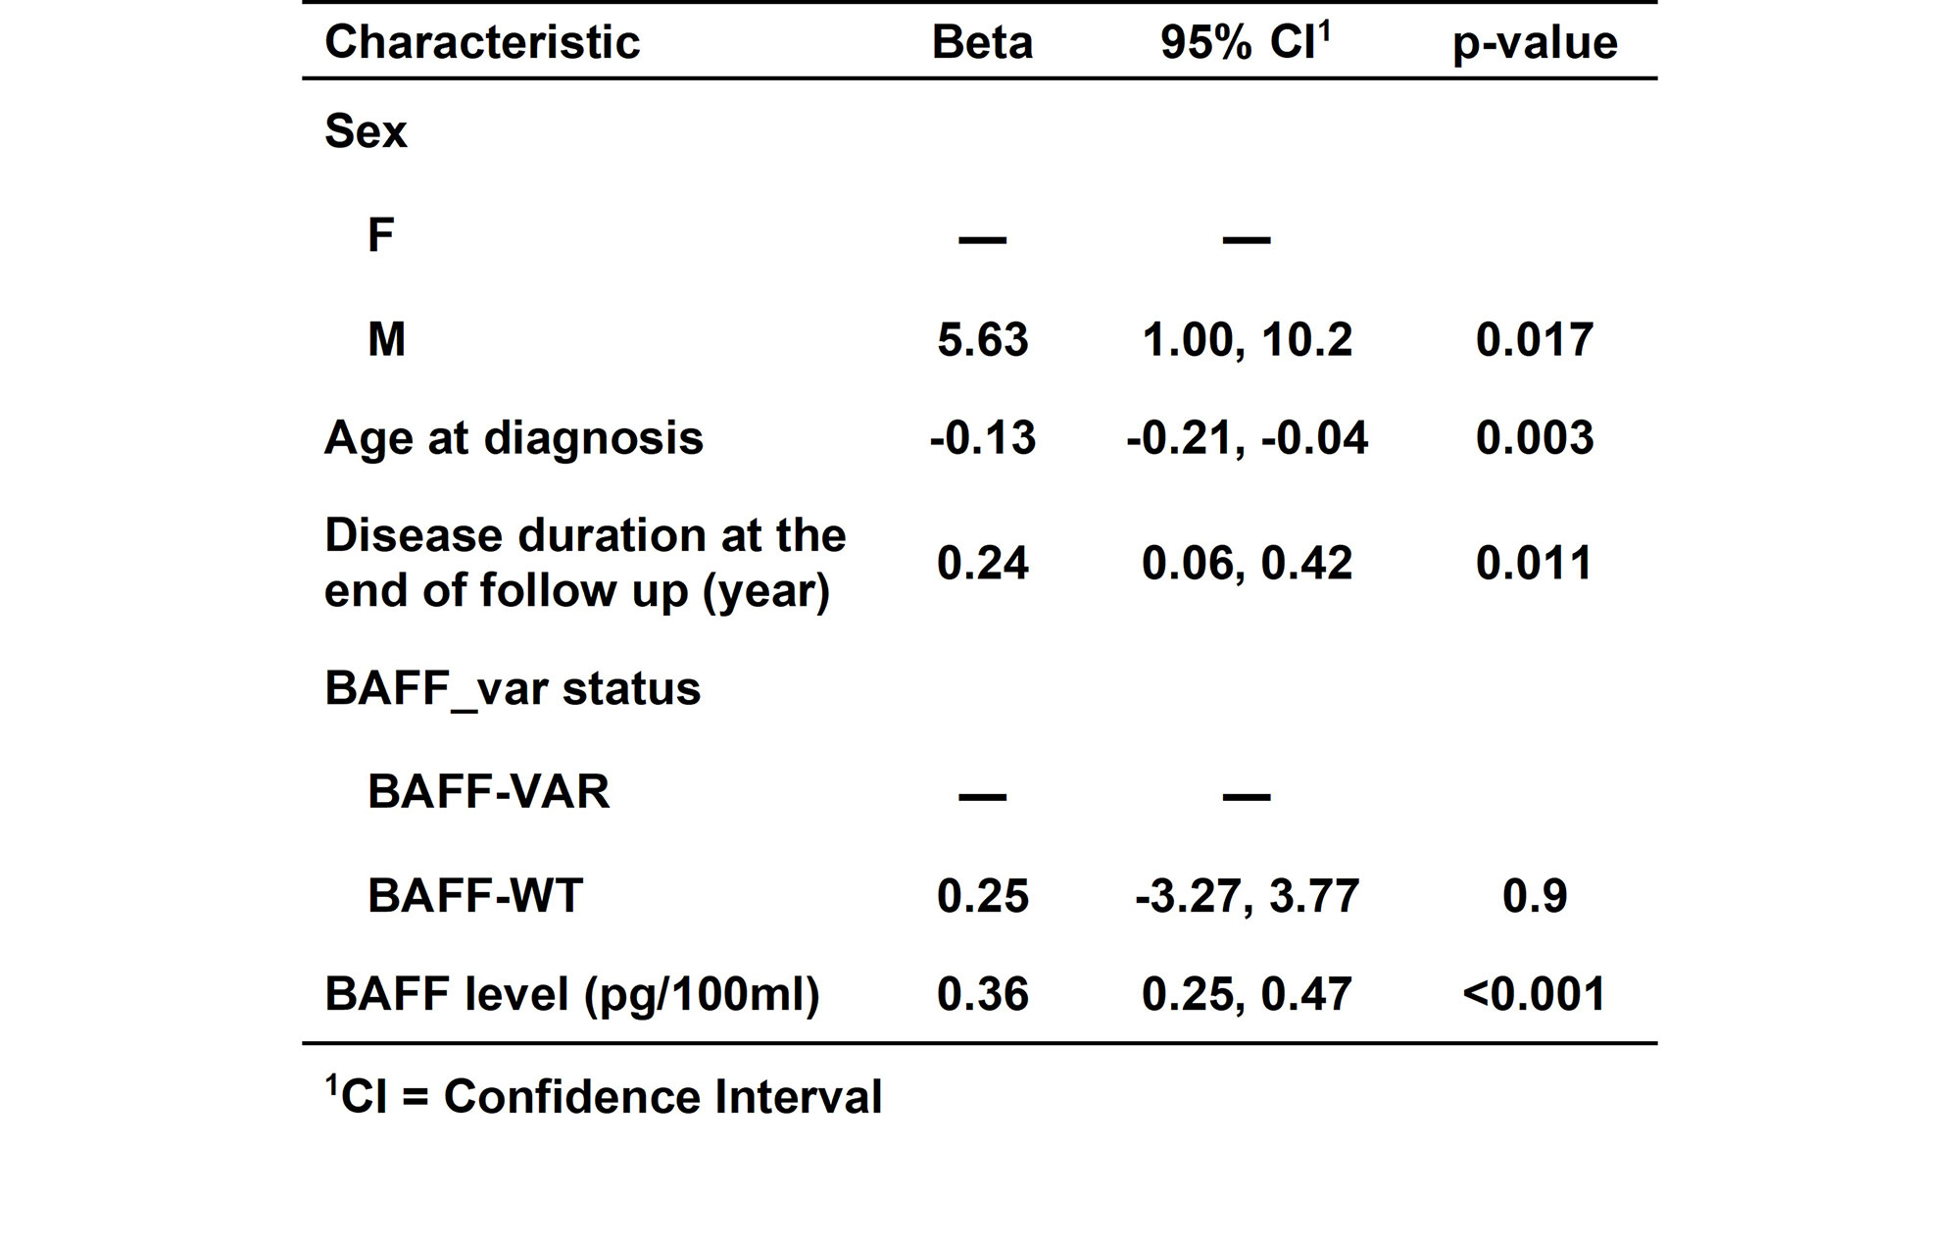Select the BAFF-WT row label

click(x=475, y=895)
